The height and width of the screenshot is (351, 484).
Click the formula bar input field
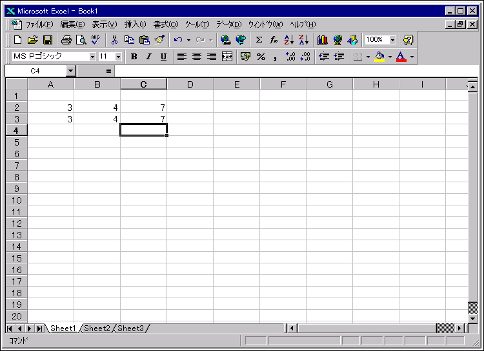pyautogui.click(x=296, y=71)
